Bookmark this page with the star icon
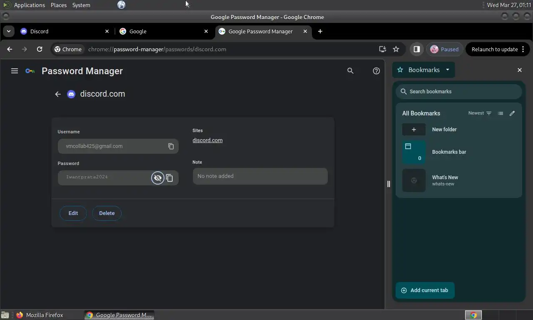The width and height of the screenshot is (533, 320). 396,49
